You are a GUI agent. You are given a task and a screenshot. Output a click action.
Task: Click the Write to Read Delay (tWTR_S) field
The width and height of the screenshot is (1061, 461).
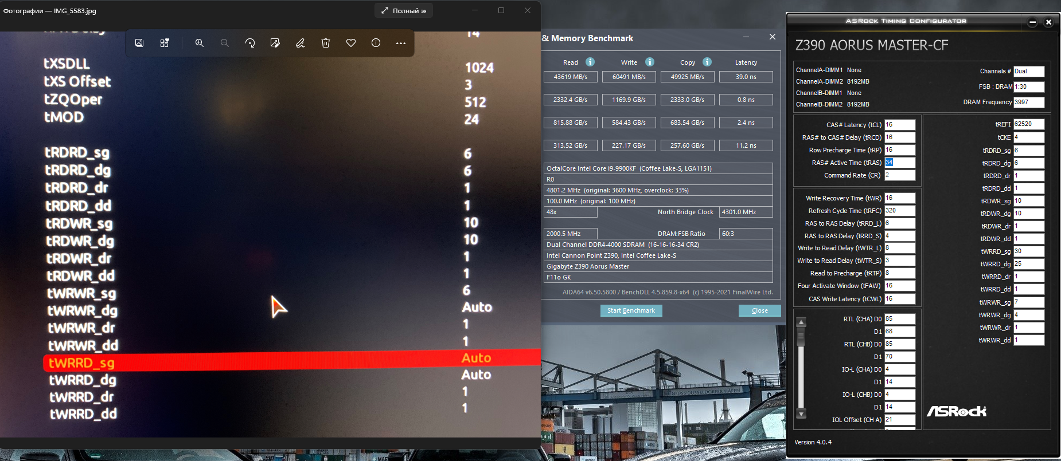tap(900, 261)
